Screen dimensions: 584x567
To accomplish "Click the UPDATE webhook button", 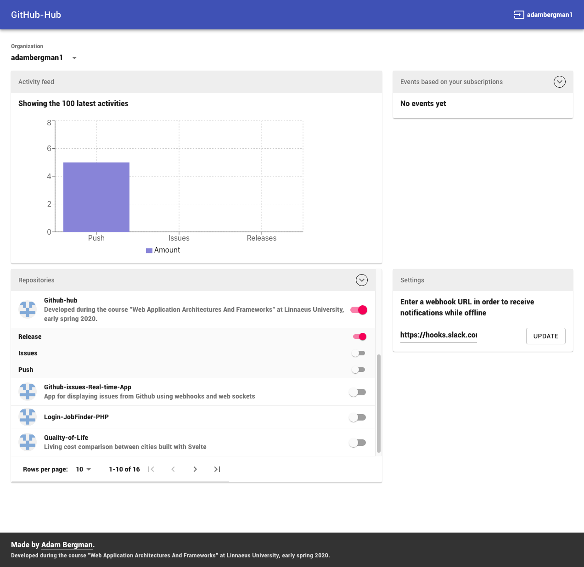I will tap(546, 336).
